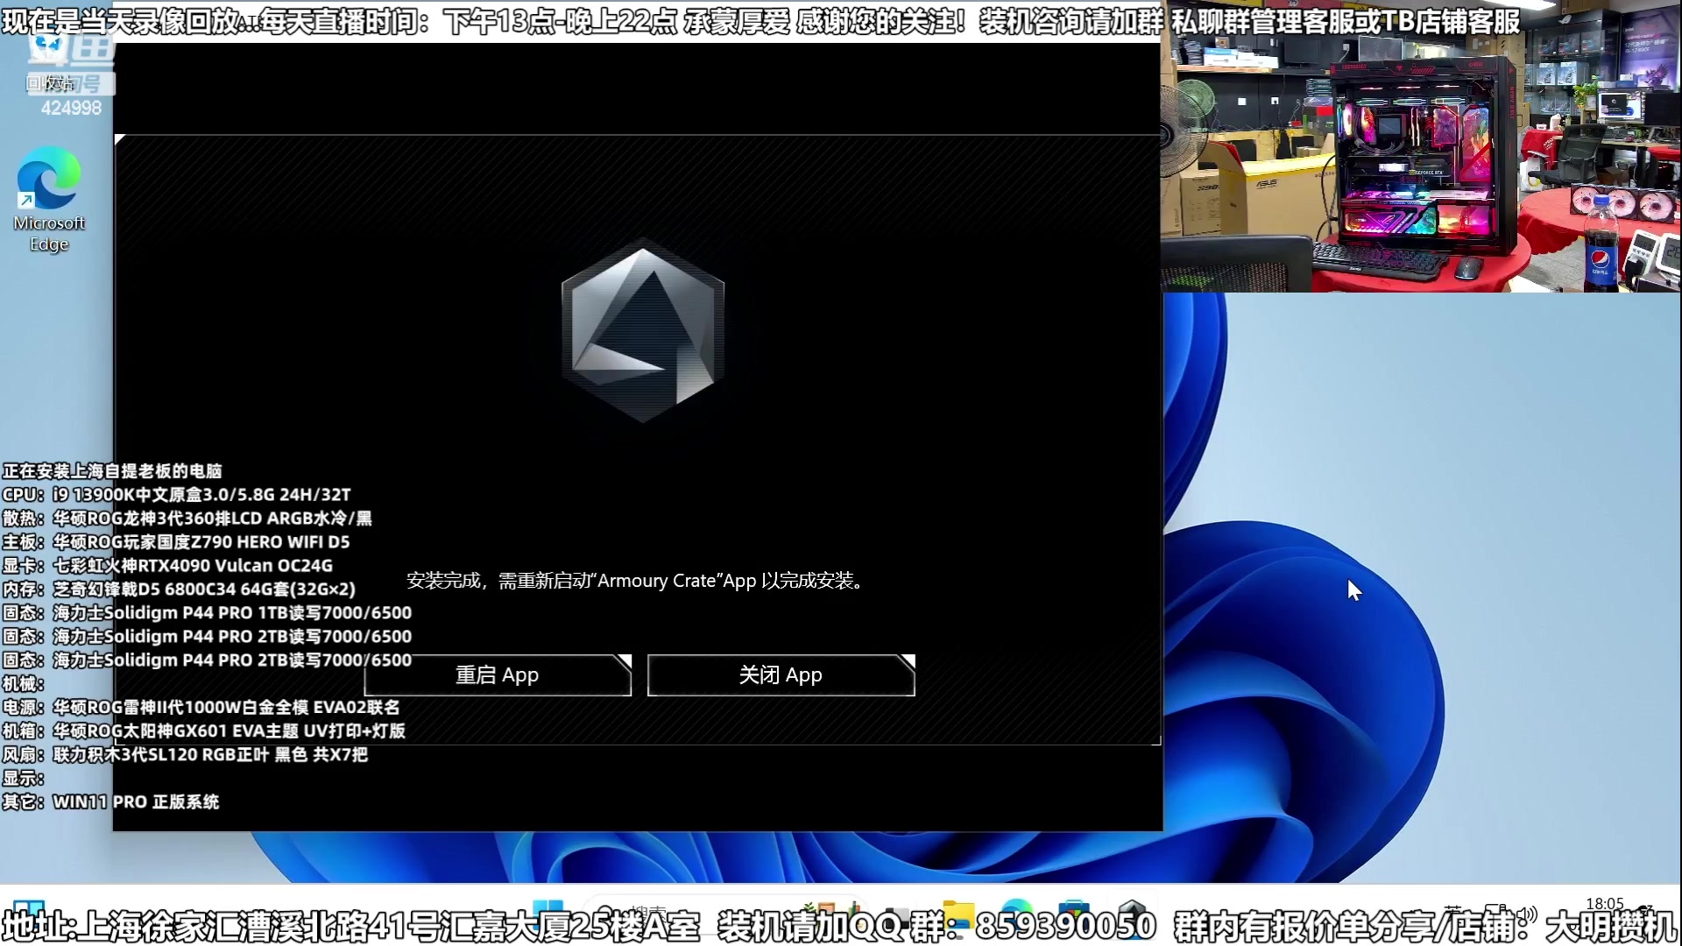Click 重启 App to restart Armoury Crate
Image resolution: width=1682 pixels, height=946 pixels.
tap(497, 675)
